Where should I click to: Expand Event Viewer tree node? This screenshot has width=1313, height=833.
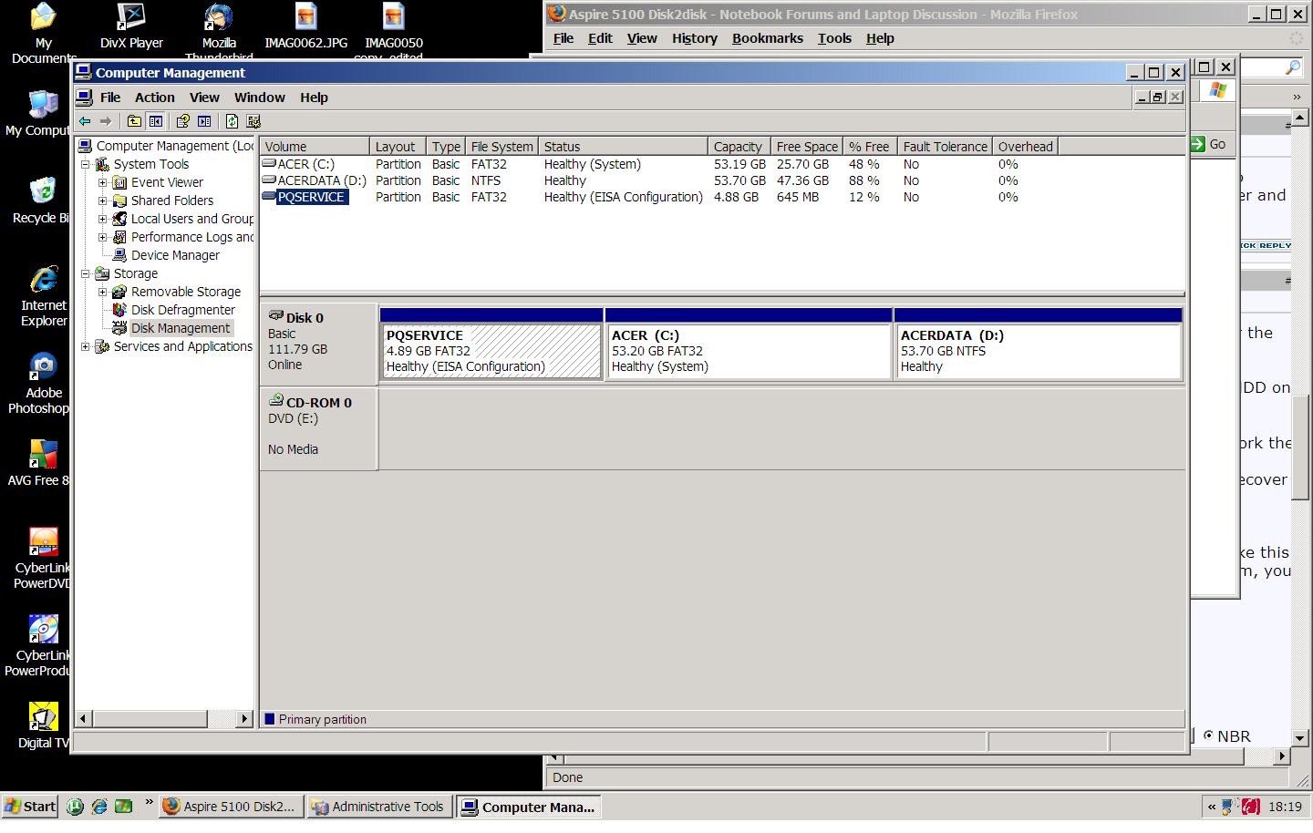(x=103, y=182)
